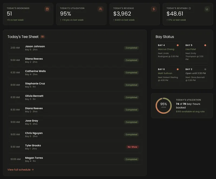
Task: Select Tyler Brooks' booking row
Action: (75, 147)
